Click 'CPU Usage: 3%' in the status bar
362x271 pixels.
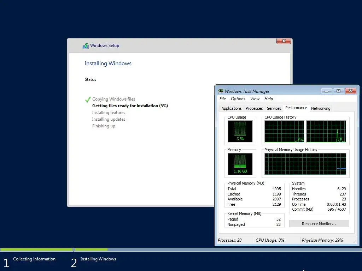(x=270, y=240)
